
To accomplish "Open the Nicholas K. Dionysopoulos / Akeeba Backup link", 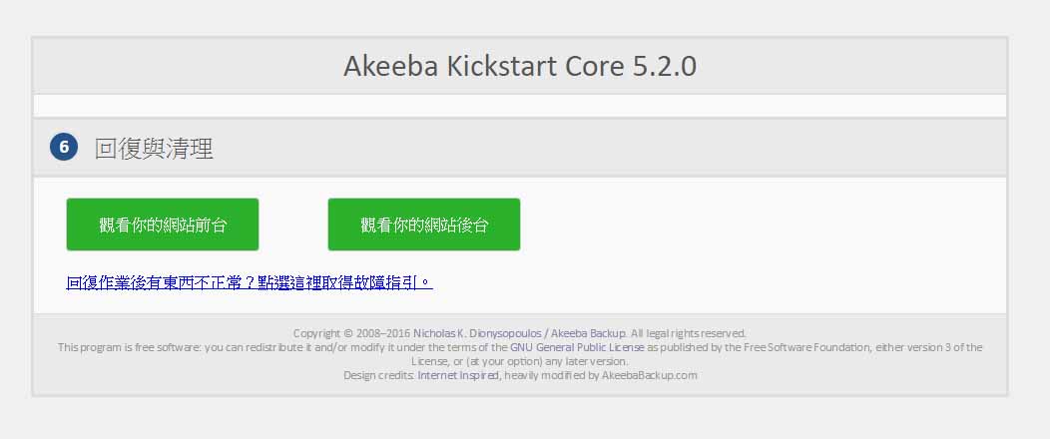I will [x=519, y=333].
